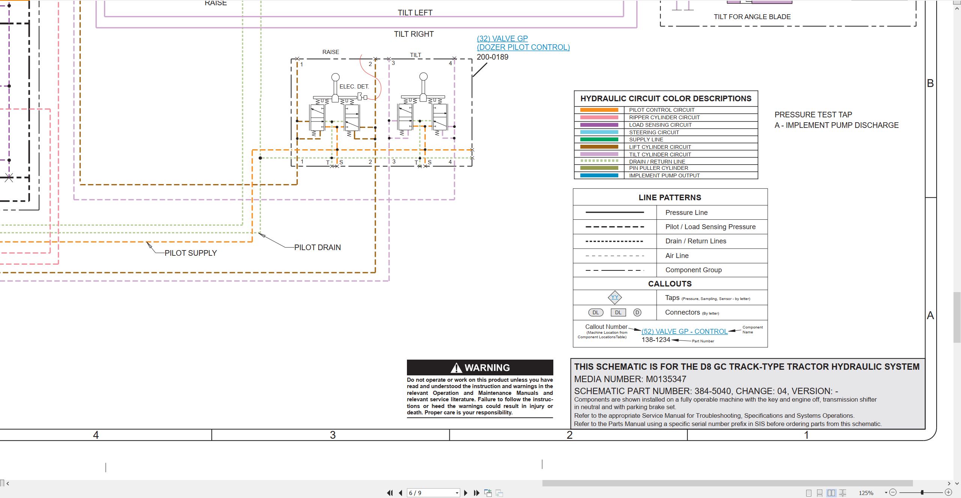
Task: Click the RAISE joystick lever knob
Action: click(335, 77)
